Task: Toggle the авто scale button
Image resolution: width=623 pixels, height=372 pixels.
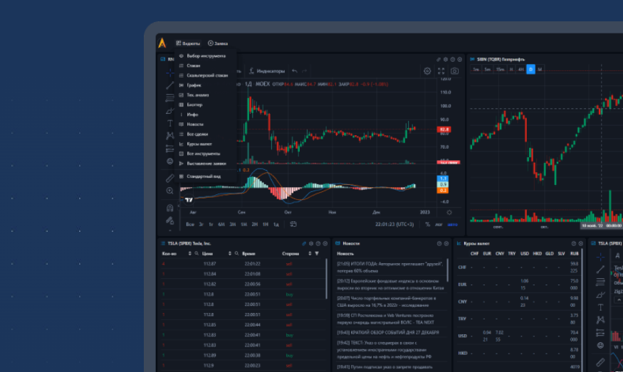Action: pyautogui.click(x=452, y=224)
